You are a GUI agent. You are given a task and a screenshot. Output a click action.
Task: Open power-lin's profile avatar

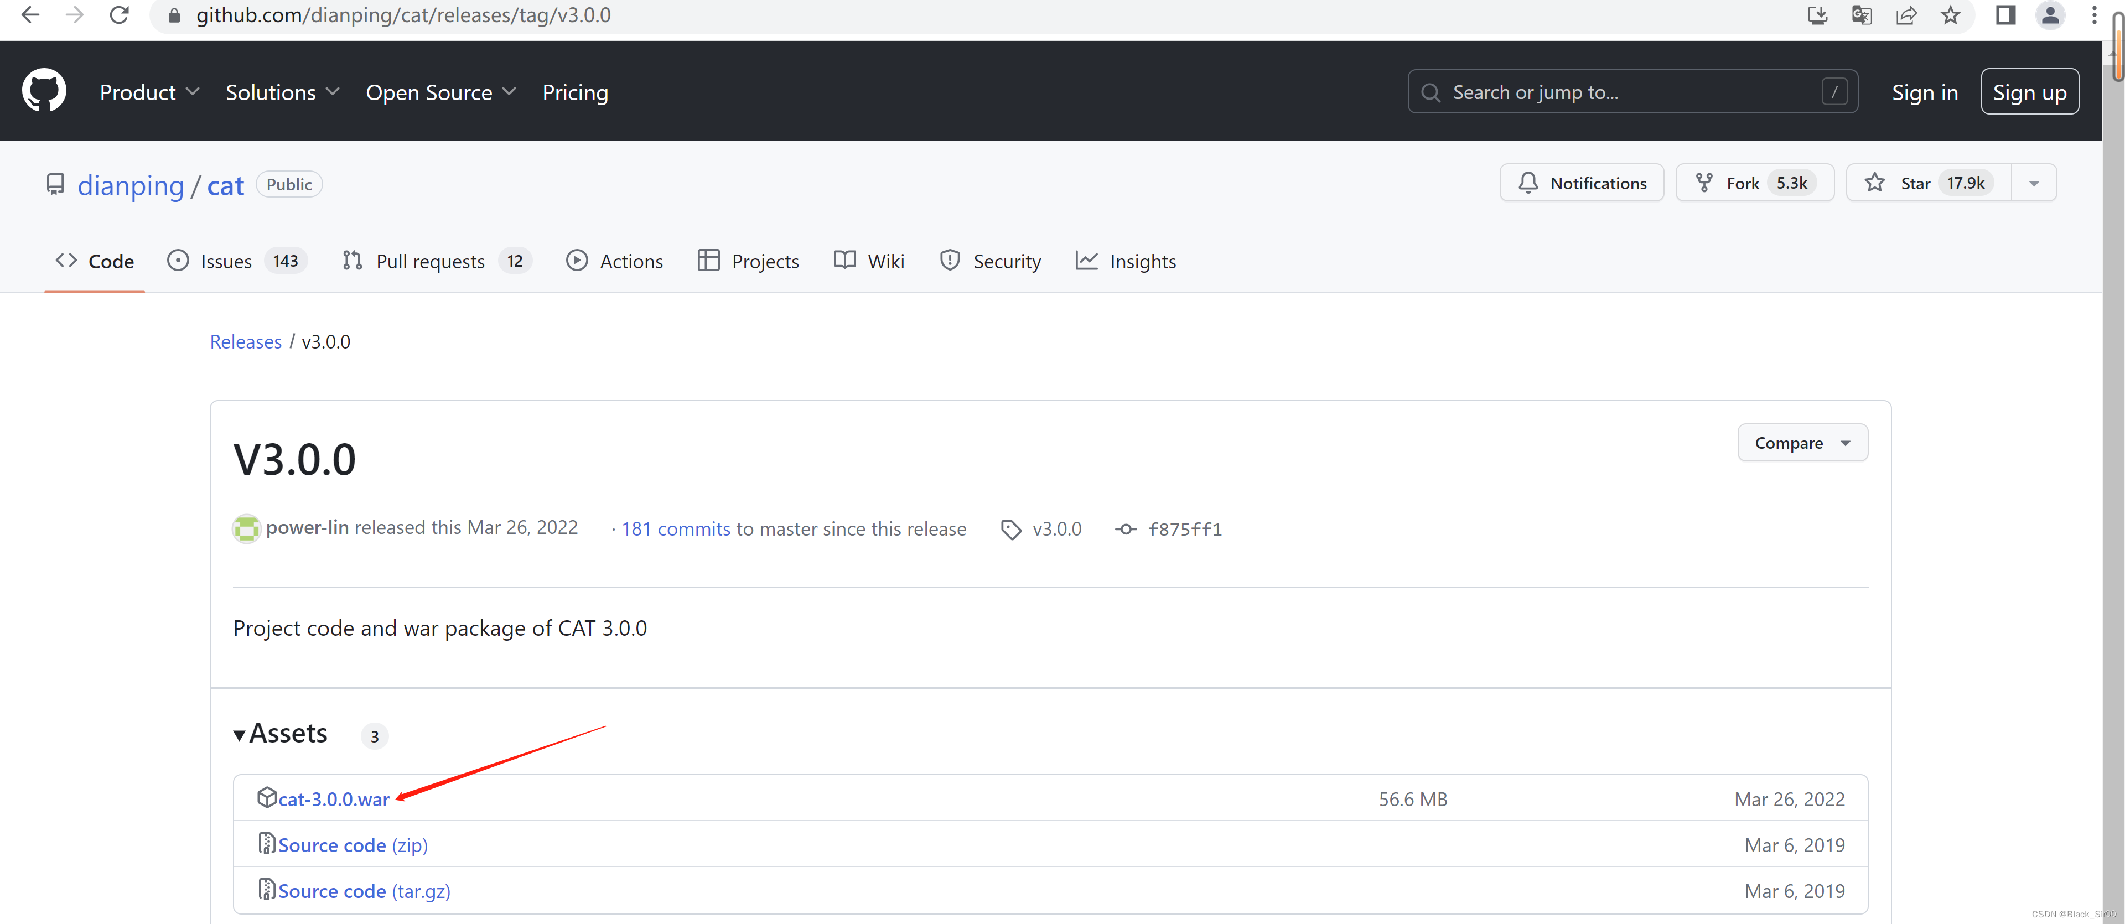(246, 528)
